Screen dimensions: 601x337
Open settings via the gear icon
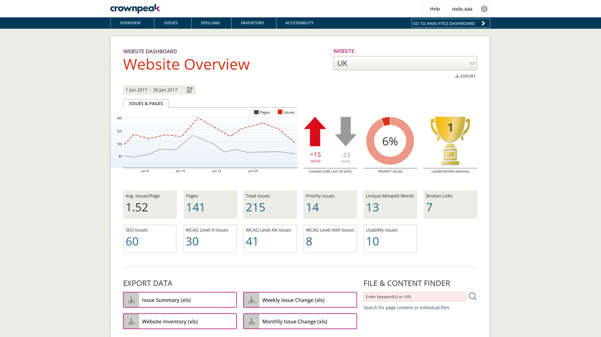click(x=484, y=9)
